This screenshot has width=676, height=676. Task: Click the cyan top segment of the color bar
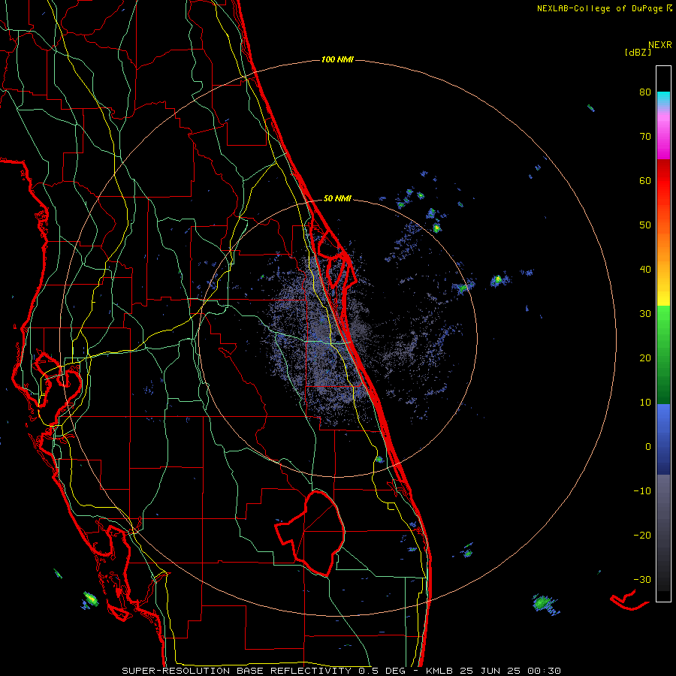(663, 99)
